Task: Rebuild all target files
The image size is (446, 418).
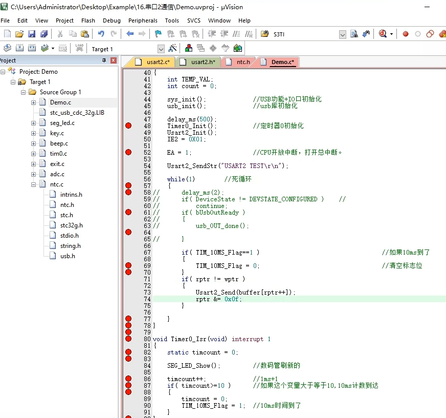Action: click(32, 48)
